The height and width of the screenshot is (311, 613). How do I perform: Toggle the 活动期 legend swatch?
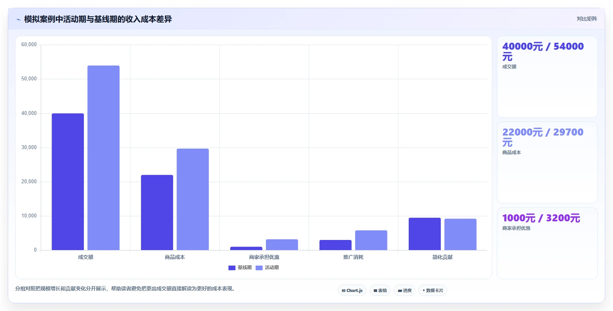259,268
